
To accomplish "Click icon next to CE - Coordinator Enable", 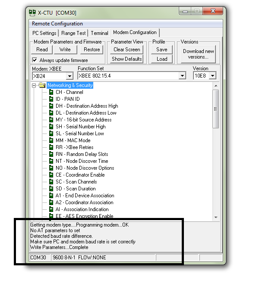I will coord(51,175).
